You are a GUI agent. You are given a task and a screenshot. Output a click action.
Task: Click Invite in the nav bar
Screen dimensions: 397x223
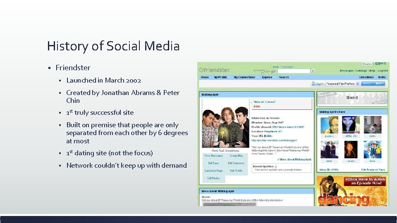click(x=382, y=77)
